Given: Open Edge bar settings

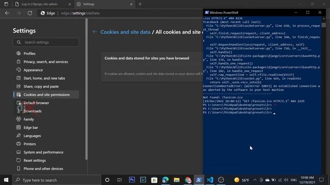Looking at the screenshot, I should click(31, 127).
